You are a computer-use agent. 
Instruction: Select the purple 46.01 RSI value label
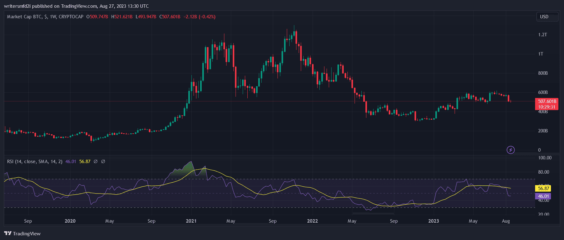[x=543, y=196]
